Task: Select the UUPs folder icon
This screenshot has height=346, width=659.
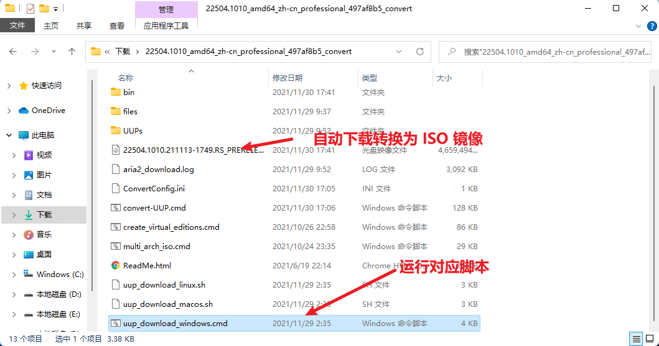Action: [116, 130]
